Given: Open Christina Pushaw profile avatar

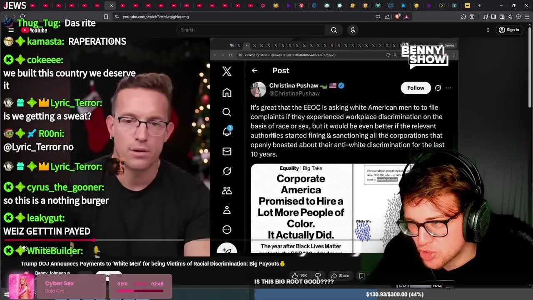Looking at the screenshot, I should click(x=258, y=90).
